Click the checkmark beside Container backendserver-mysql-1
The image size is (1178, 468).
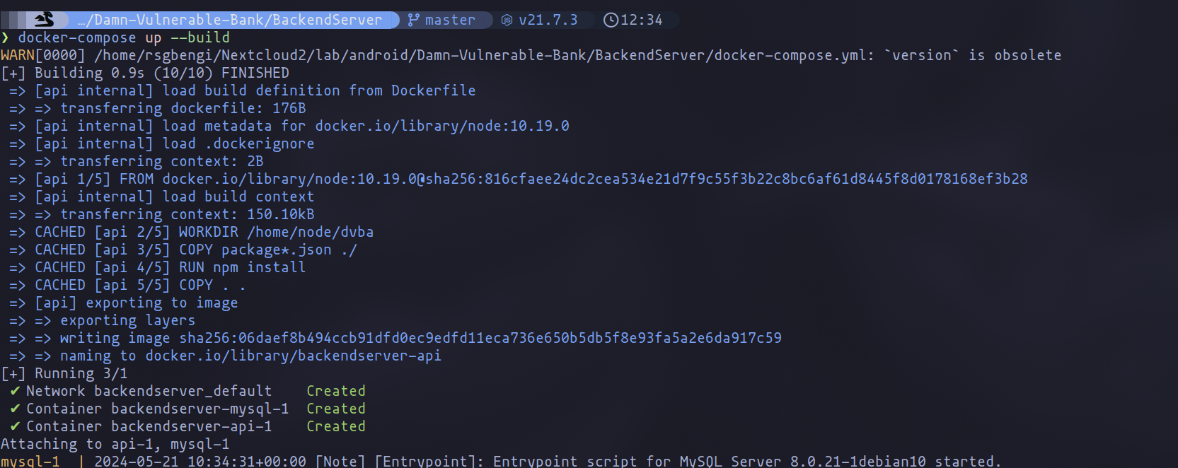(x=15, y=409)
